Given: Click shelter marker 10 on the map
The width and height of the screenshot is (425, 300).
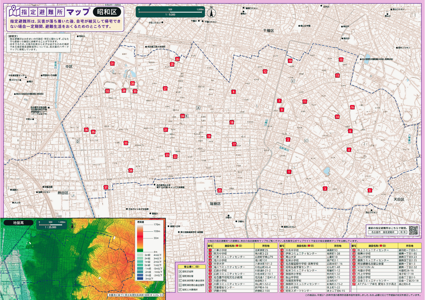Looking at the screenshot, I should (290, 61).
